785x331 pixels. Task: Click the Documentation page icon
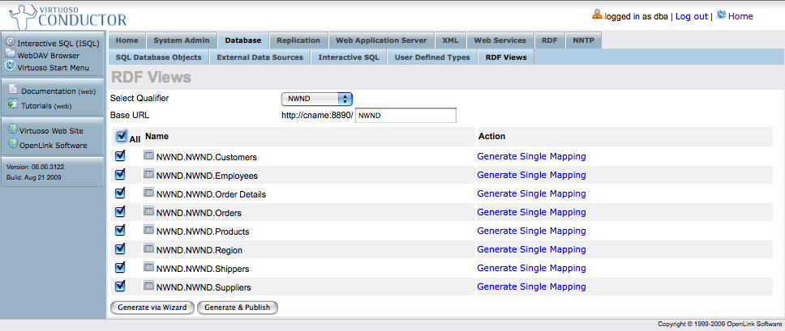[x=12, y=90]
